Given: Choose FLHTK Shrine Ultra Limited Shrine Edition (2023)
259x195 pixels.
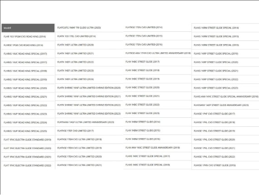Looking at the screenshot, I should pyautogui.click(x=89, y=114).
